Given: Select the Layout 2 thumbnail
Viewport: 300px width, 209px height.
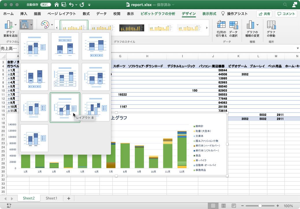Looking at the screenshot, I should pyautogui.click(x=65, y=46).
